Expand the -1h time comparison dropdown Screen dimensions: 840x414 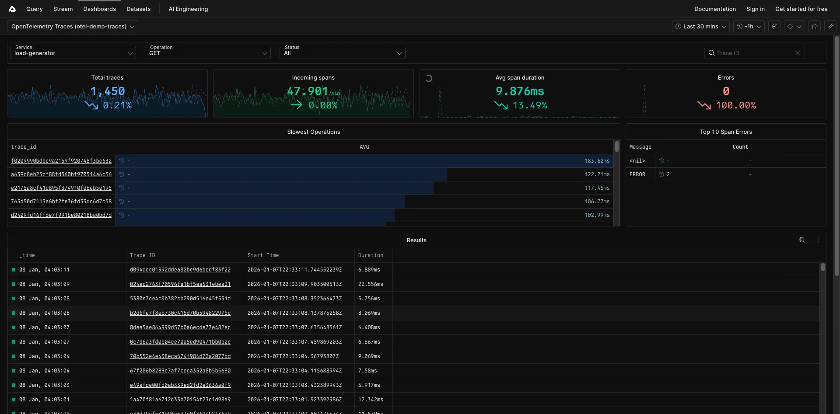(749, 26)
